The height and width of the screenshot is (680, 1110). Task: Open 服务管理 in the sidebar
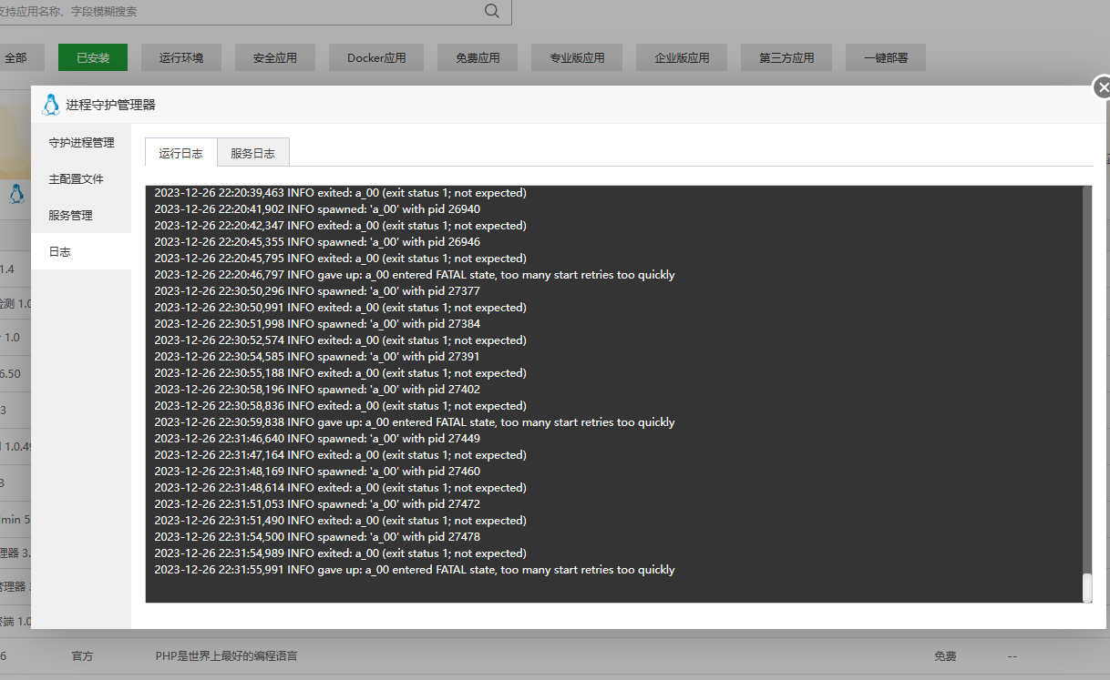coord(81,215)
